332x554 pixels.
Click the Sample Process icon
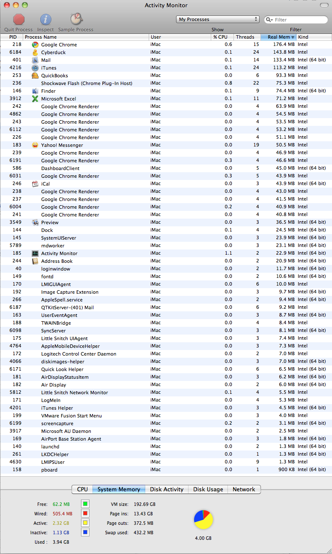(x=76, y=19)
